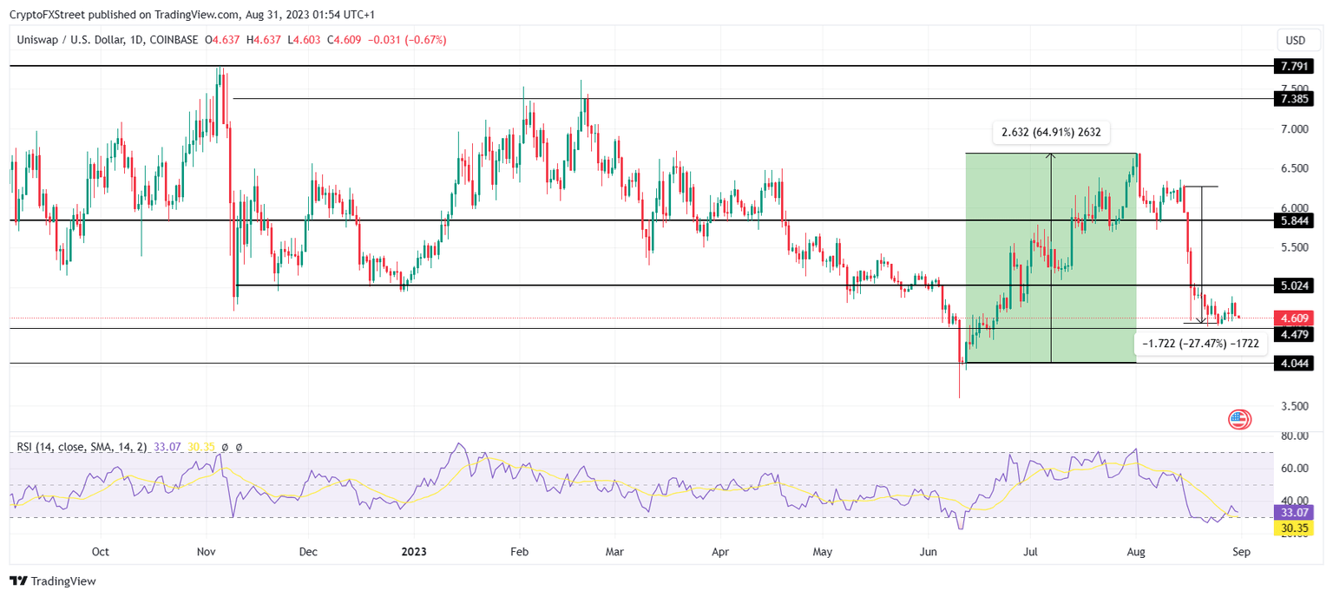
Task: Select the 2023 label on the time axis
Action: click(x=414, y=551)
